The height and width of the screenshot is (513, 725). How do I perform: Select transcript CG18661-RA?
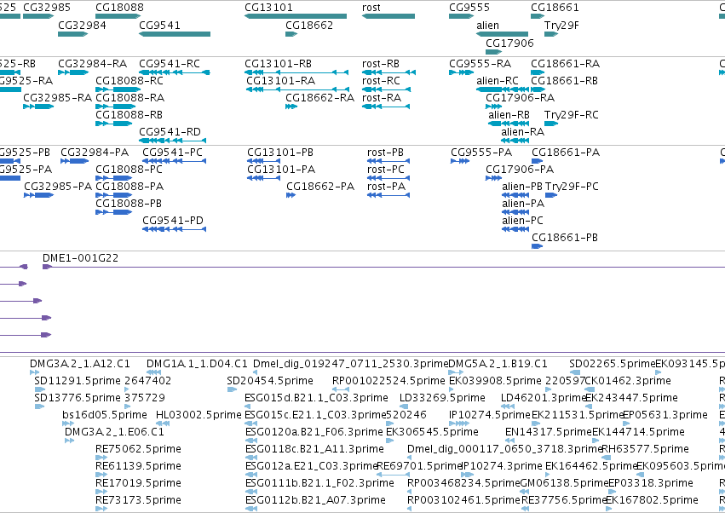coord(565,64)
